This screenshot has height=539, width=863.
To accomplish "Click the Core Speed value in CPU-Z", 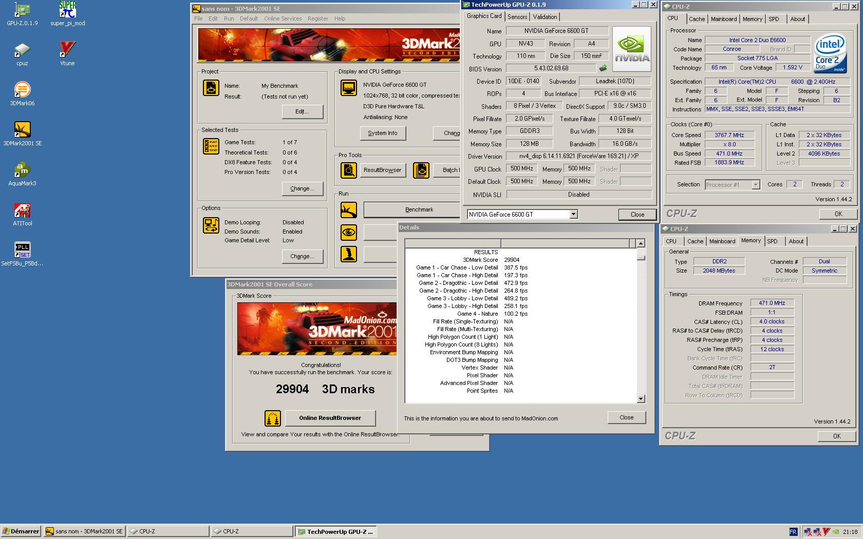I will (729, 135).
